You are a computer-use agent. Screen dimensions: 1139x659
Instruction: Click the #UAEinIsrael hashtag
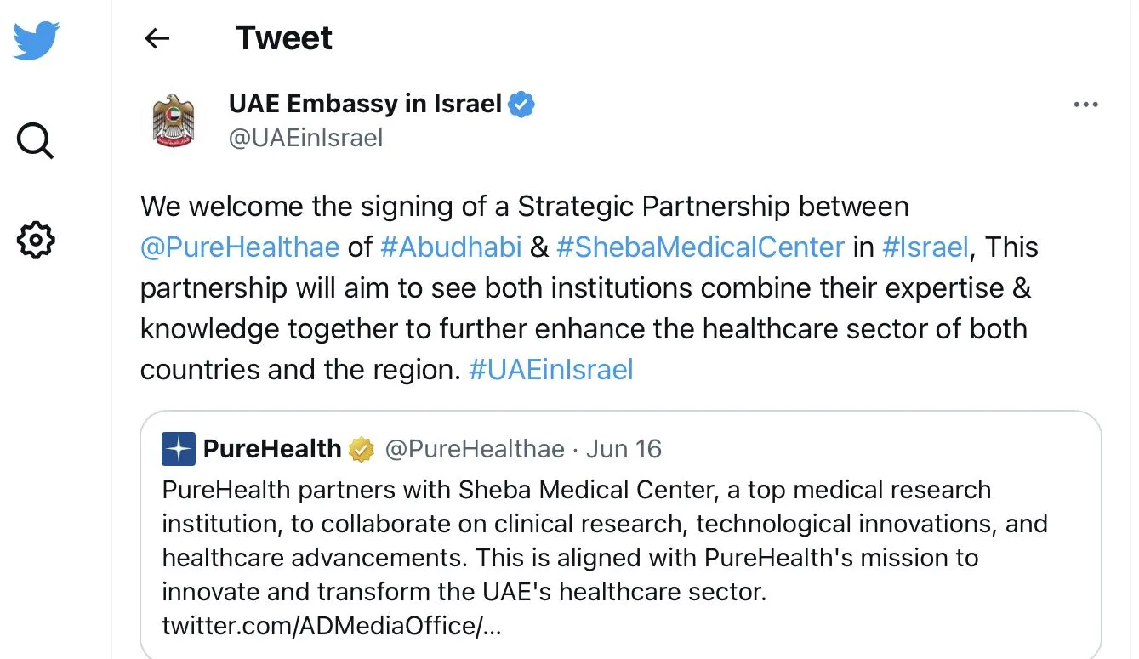(551, 370)
